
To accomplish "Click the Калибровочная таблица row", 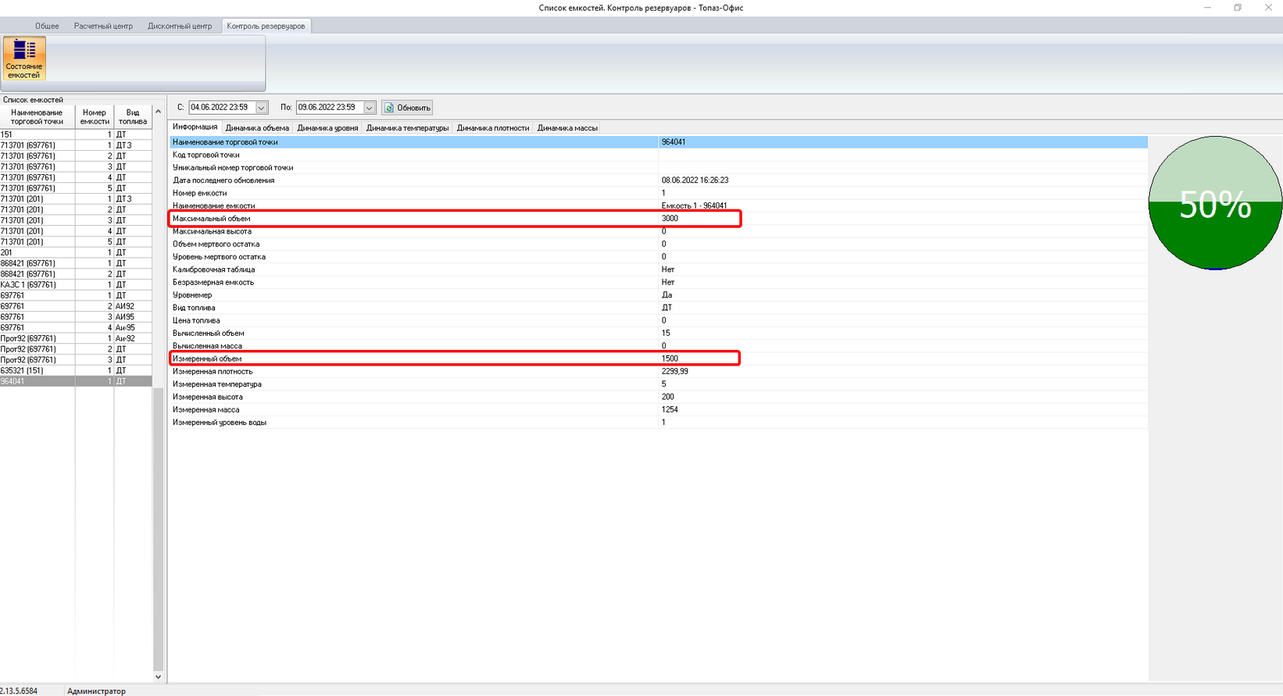I will [x=659, y=269].
